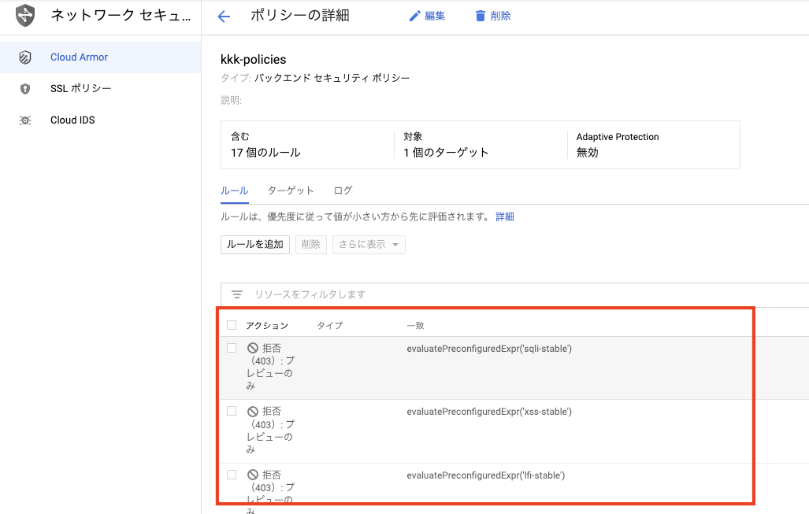Click the バックエンド セキュリティ ポリシー type text
809x514 pixels.
pos(332,79)
